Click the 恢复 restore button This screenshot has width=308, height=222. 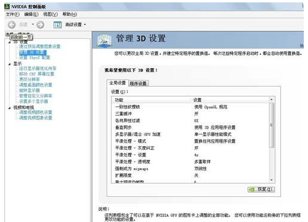pyautogui.click(x=261, y=189)
